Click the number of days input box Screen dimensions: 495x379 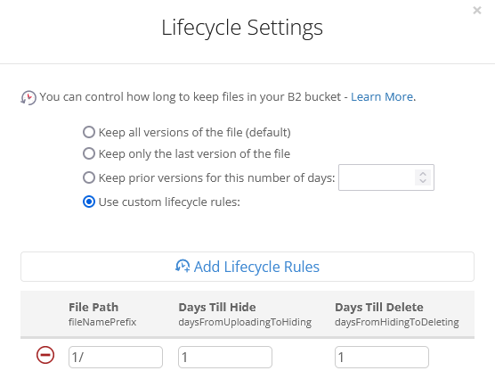386,177
